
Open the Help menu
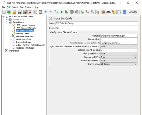[36, 7]
